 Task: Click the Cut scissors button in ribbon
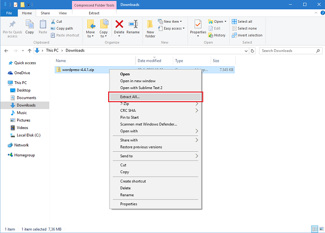56,21
